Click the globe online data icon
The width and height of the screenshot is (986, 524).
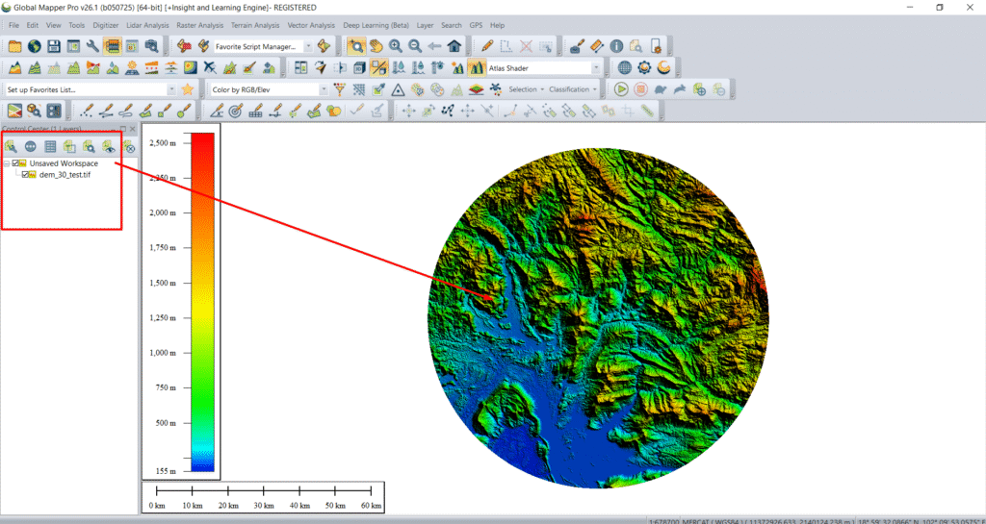[x=34, y=46]
